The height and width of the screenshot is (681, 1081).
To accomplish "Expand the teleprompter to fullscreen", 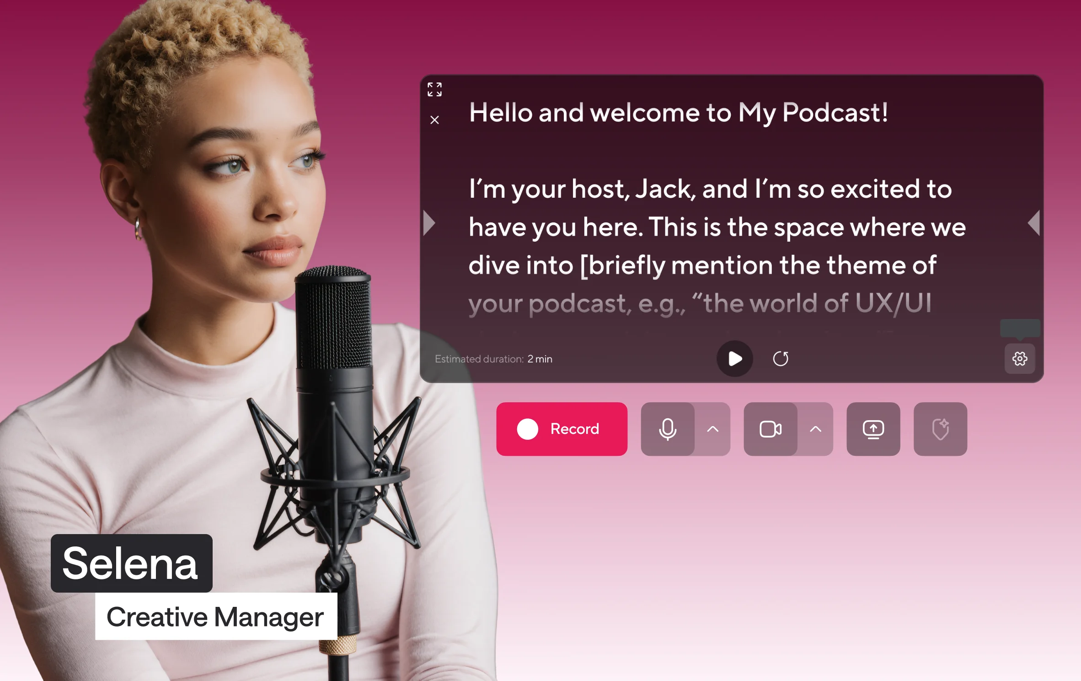I will click(x=434, y=89).
